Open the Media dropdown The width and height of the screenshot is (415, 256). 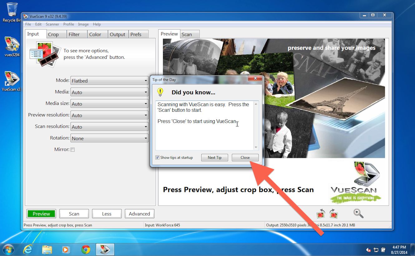[109, 92]
